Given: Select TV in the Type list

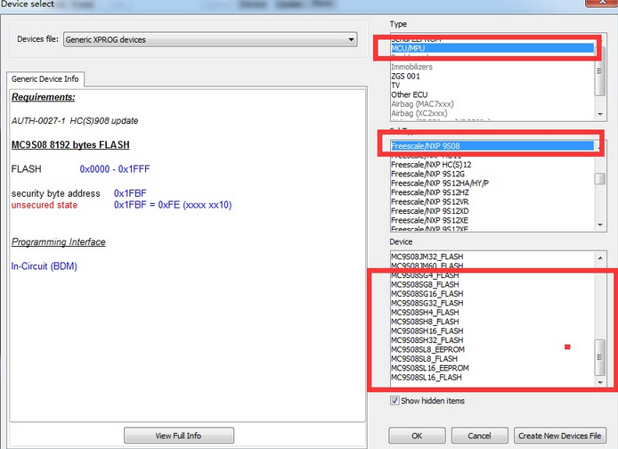Looking at the screenshot, I should click(x=492, y=86).
